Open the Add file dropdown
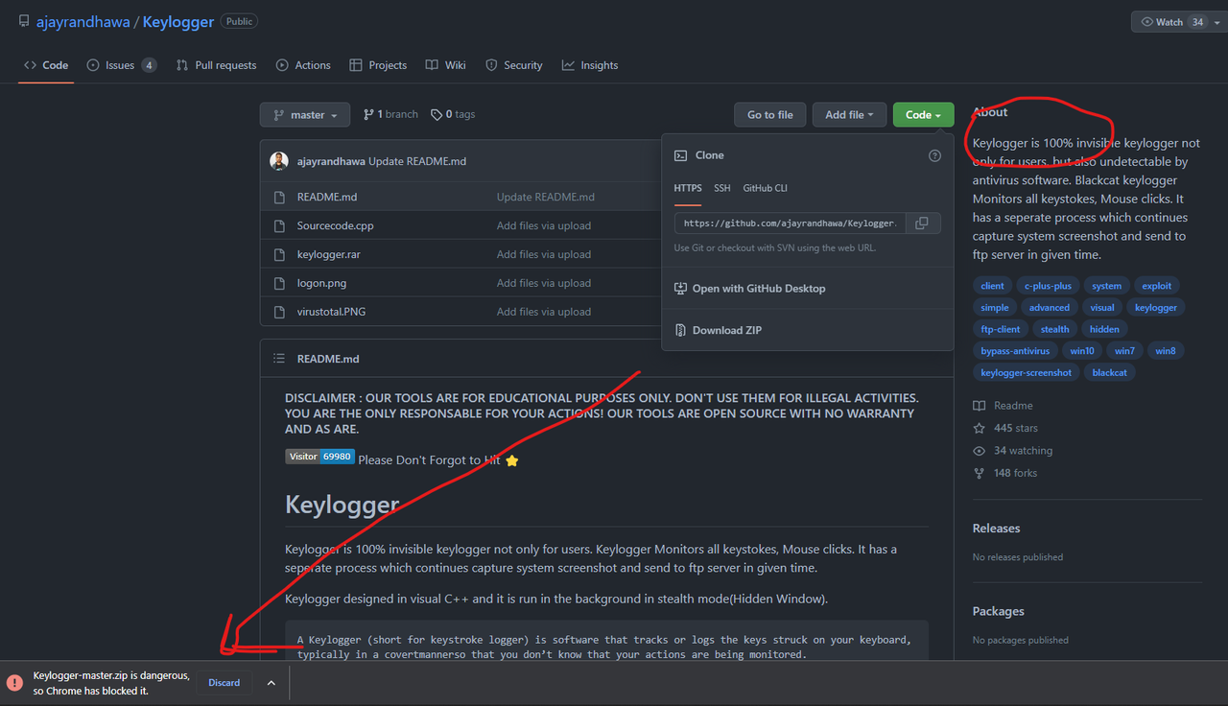 tap(849, 115)
